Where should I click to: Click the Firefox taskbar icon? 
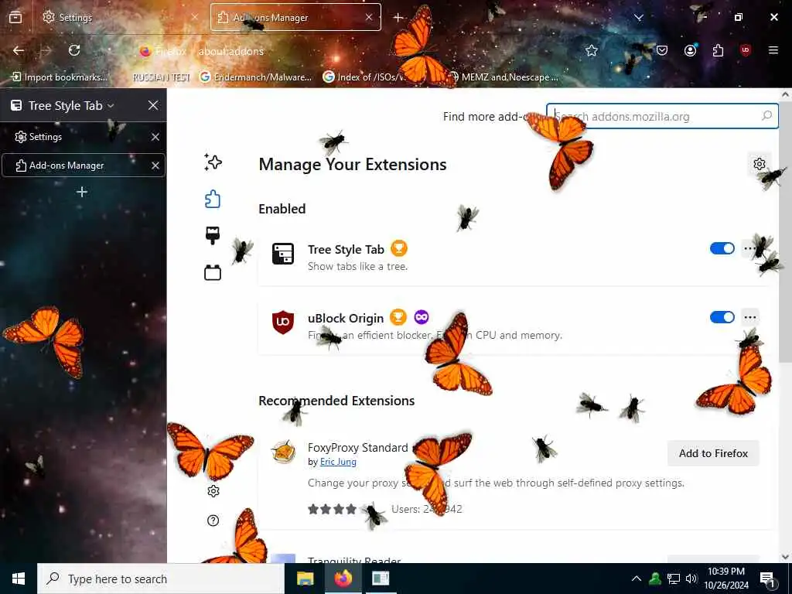tap(343, 579)
